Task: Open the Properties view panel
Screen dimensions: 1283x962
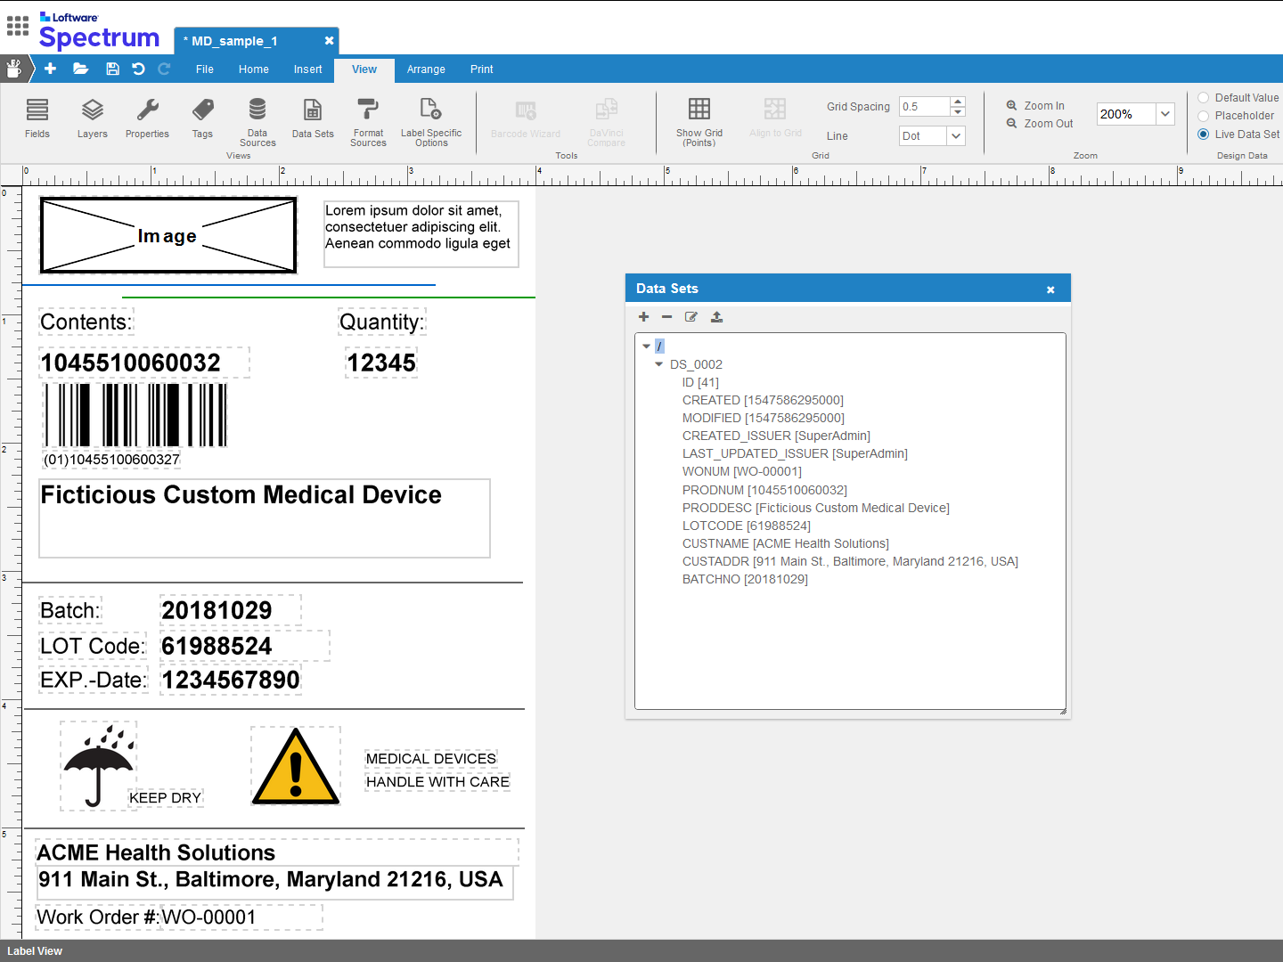Action: click(147, 118)
